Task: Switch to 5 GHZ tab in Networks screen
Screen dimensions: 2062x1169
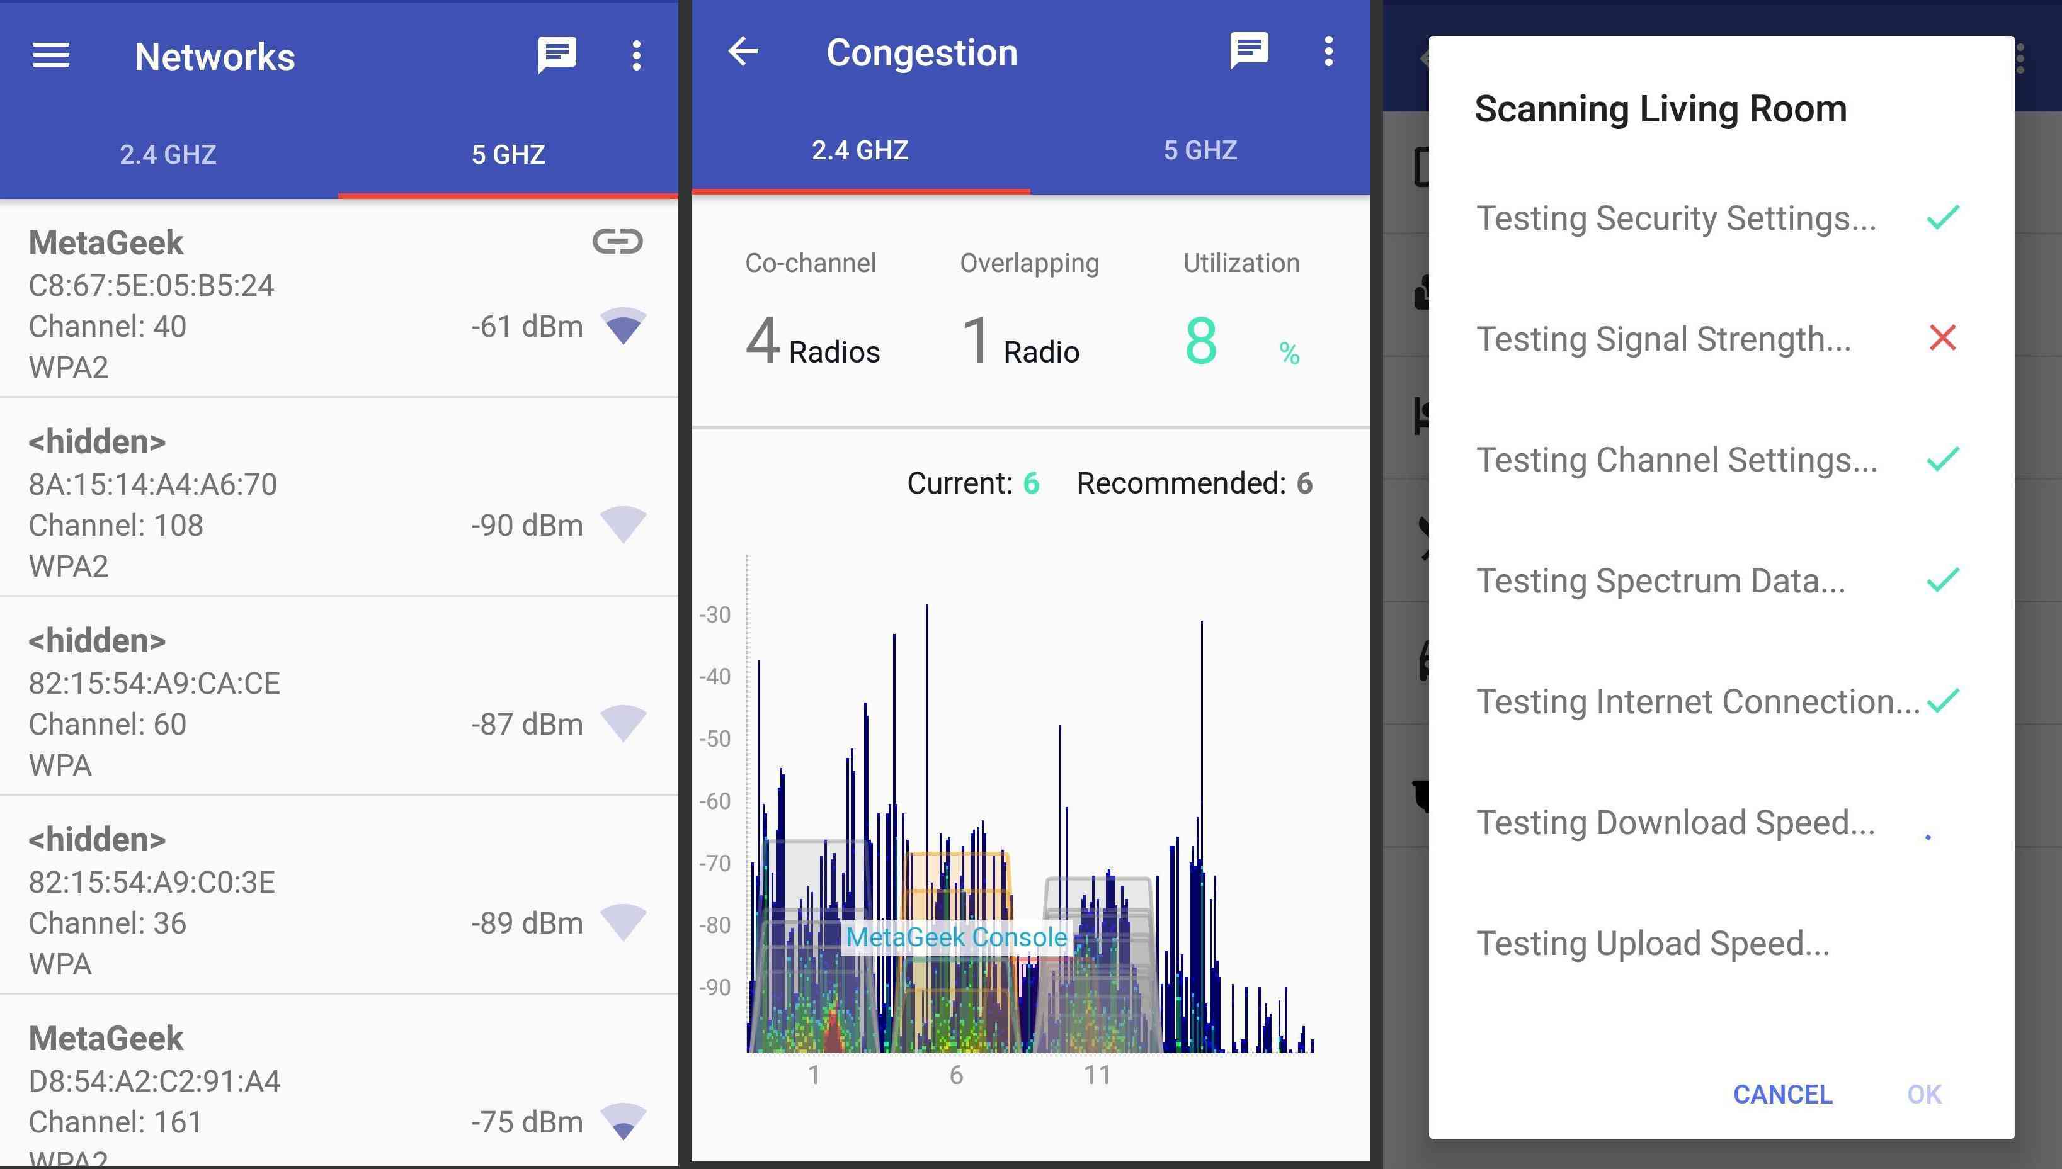Action: [507, 152]
